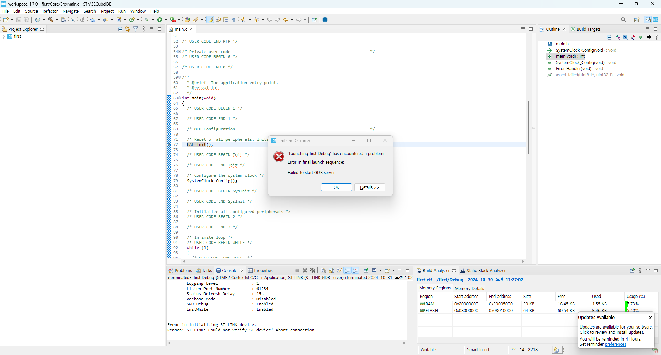661x355 pixels.
Task: Click Build Analyzer view menu dots
Action: point(640,271)
